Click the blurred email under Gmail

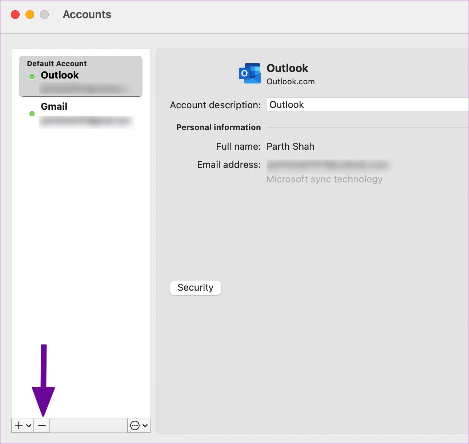(87, 121)
